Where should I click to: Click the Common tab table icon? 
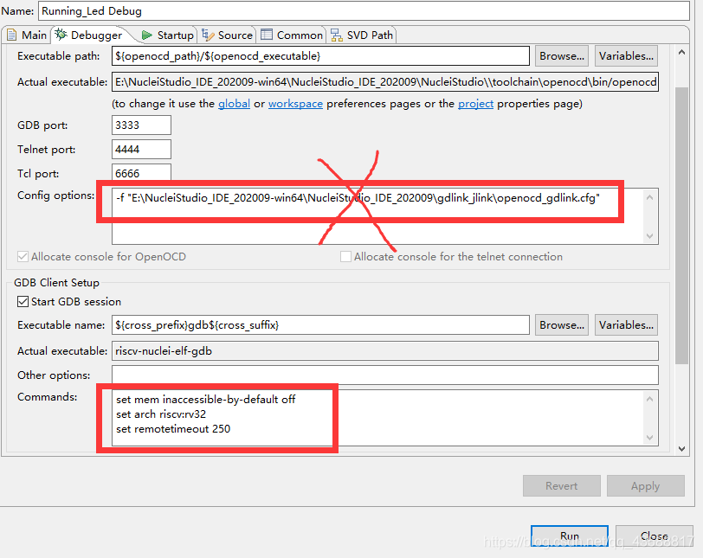click(267, 35)
